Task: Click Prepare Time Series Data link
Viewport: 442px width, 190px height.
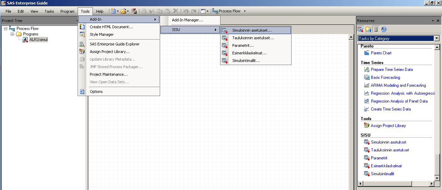Action: tap(392, 70)
